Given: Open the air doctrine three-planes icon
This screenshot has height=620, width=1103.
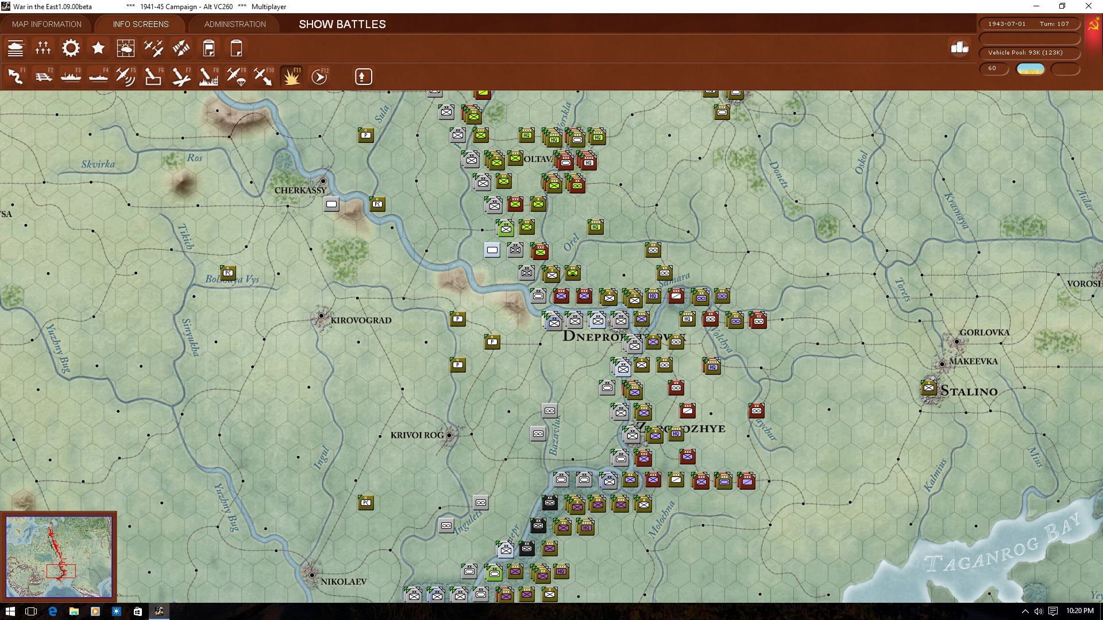Looking at the screenshot, I should (153, 48).
